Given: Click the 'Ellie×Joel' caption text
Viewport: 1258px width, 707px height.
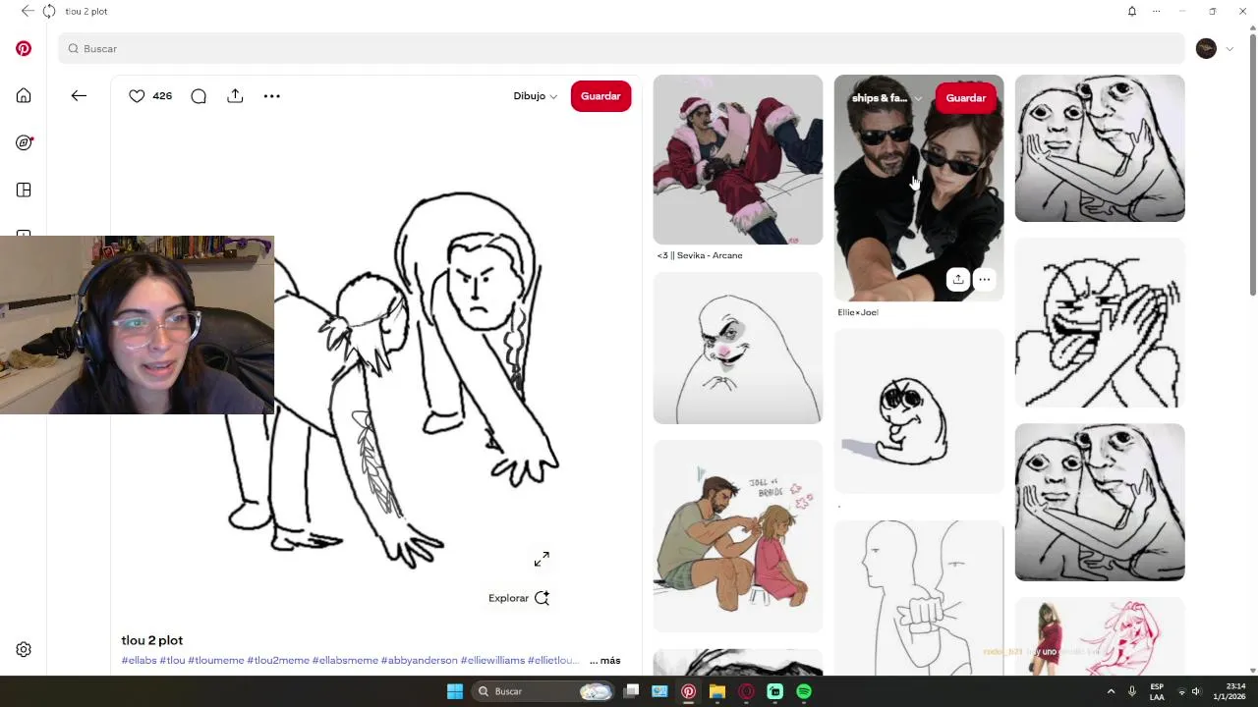Looking at the screenshot, I should click(858, 312).
